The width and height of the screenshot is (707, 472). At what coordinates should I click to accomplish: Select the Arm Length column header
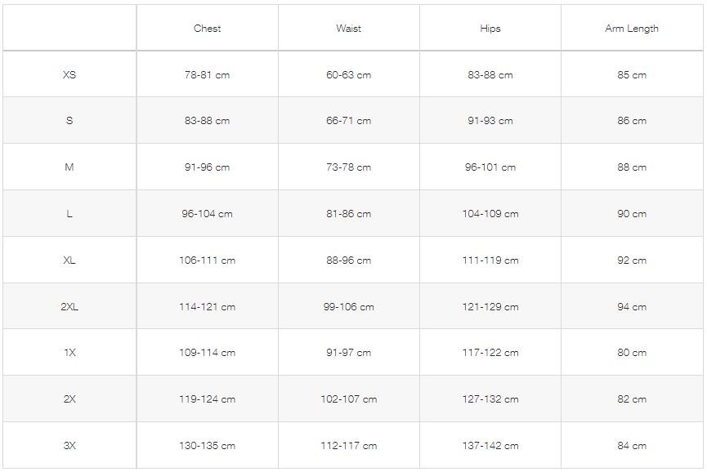click(x=632, y=29)
